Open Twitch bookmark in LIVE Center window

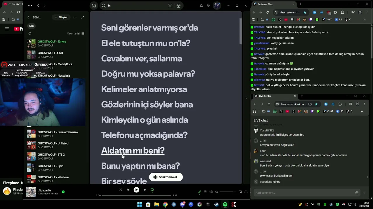tap(312, 111)
